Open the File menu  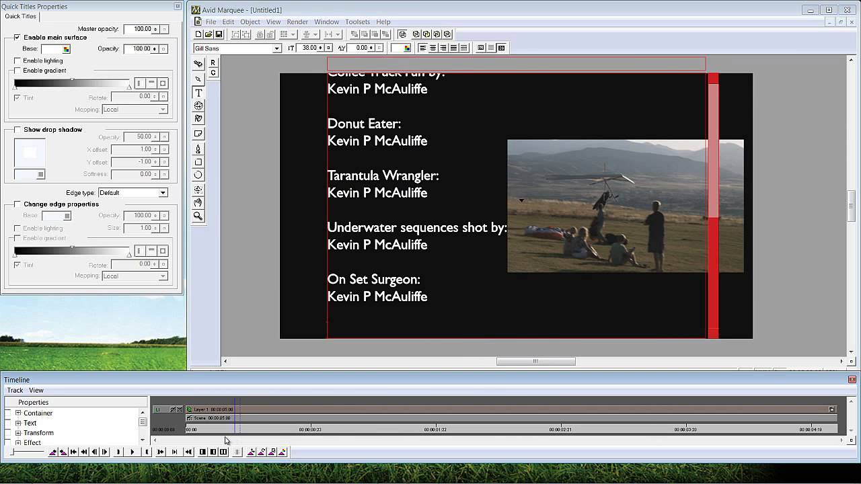pos(211,22)
